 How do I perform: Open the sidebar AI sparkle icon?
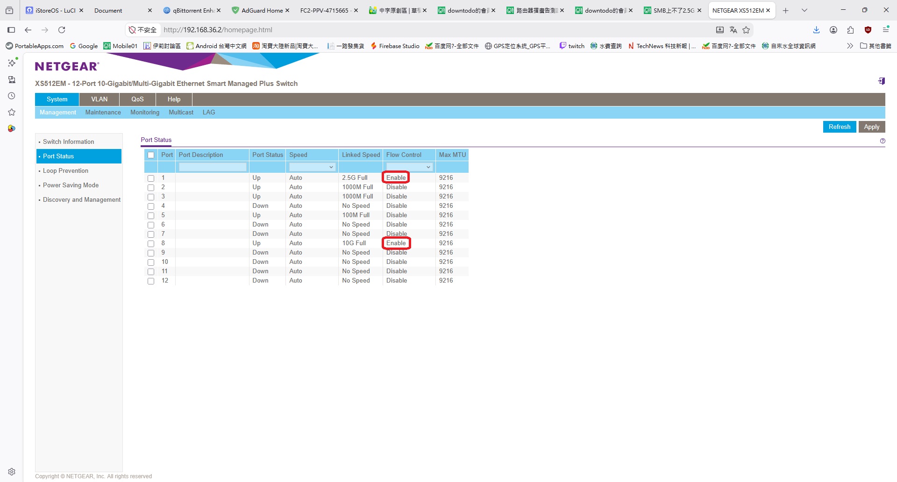tap(12, 63)
